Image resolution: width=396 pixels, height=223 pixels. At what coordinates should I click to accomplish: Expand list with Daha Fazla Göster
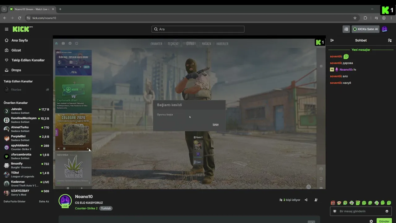coord(15,201)
